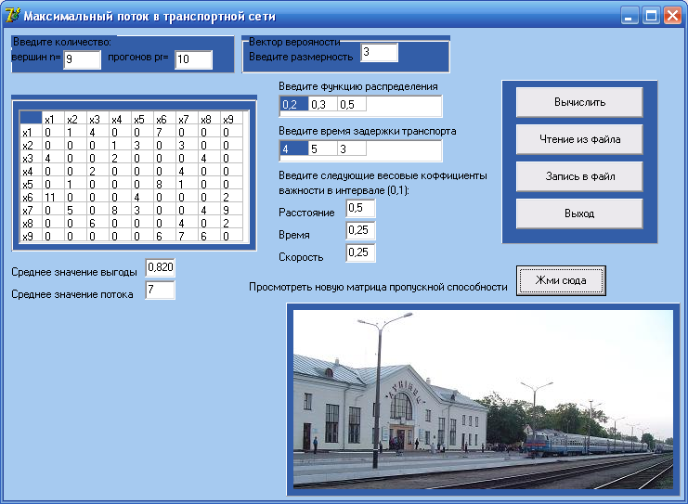This screenshot has height=504, width=688.
Task: Select the прогонов pr= input field
Action: [193, 59]
